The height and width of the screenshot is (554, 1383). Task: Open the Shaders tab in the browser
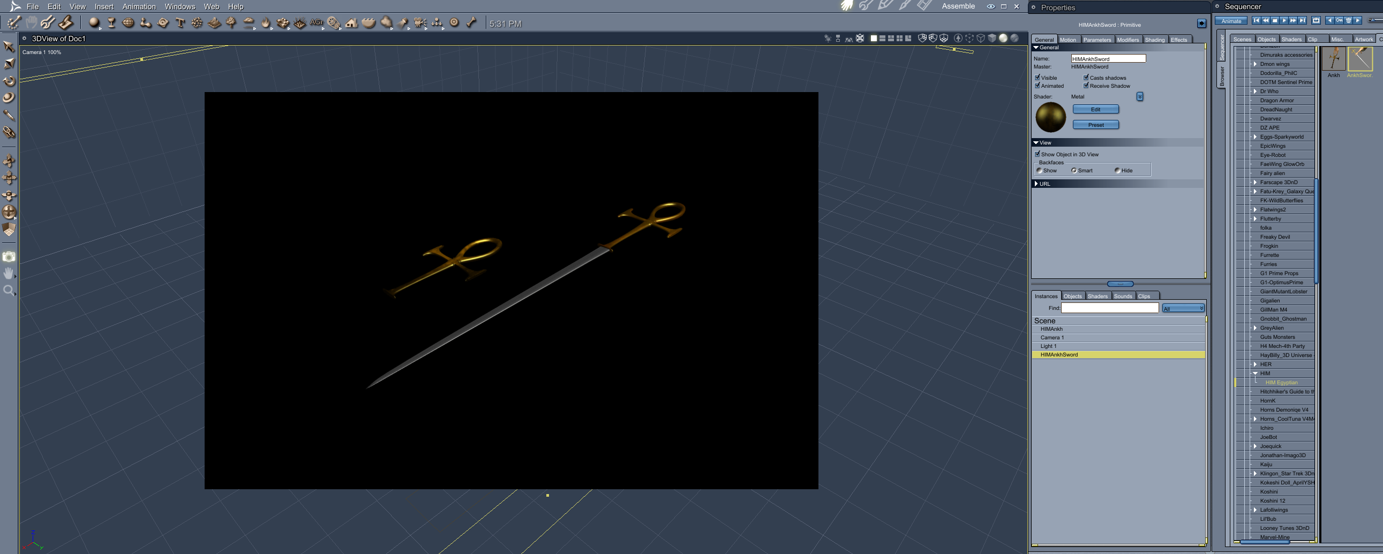1291,39
